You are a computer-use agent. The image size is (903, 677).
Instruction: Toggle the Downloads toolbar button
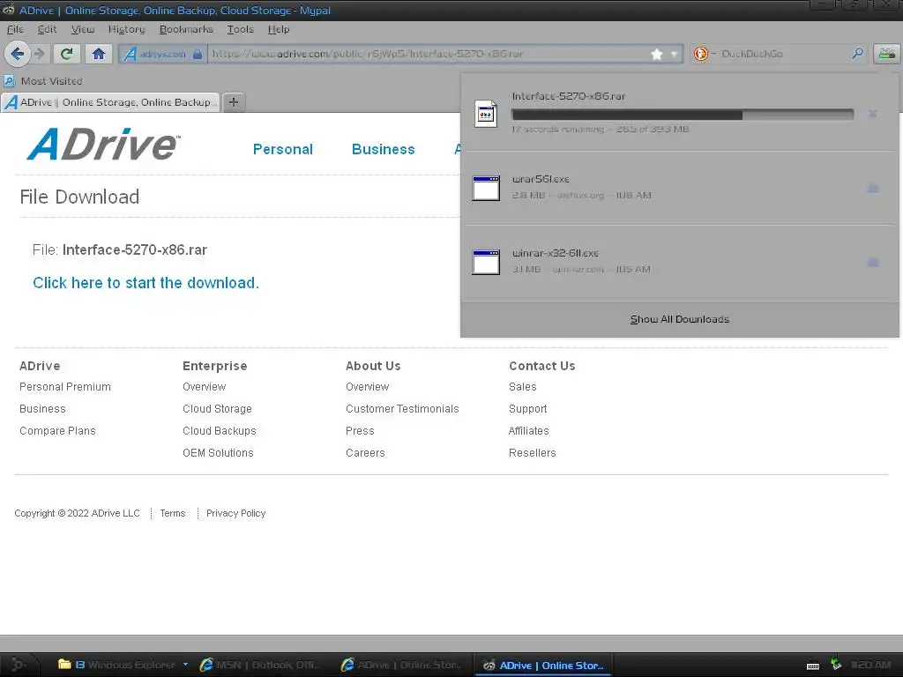(x=887, y=54)
